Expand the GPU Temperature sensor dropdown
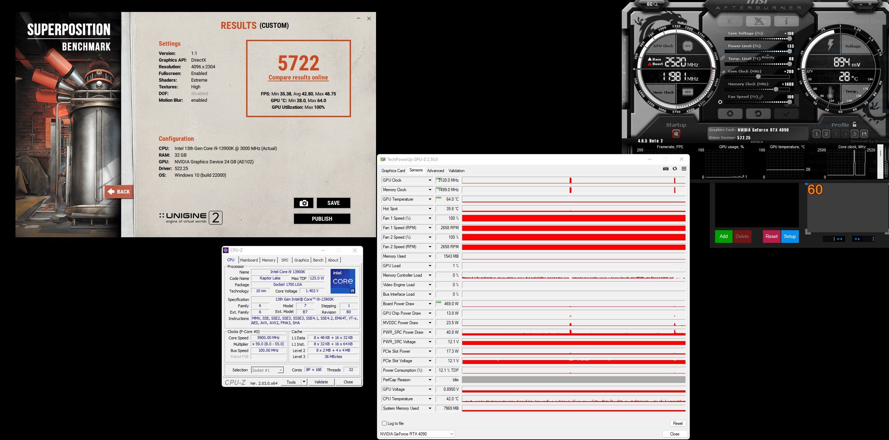889x440 pixels. click(x=430, y=199)
